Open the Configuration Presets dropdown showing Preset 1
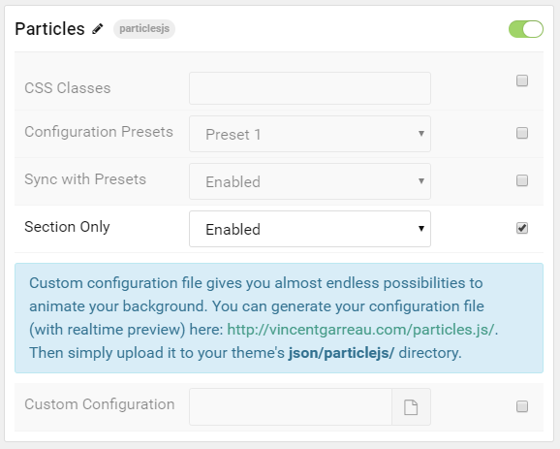 310,134
